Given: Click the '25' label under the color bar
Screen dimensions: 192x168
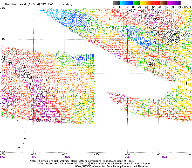Looking at the screenshot, I should 147,7.
